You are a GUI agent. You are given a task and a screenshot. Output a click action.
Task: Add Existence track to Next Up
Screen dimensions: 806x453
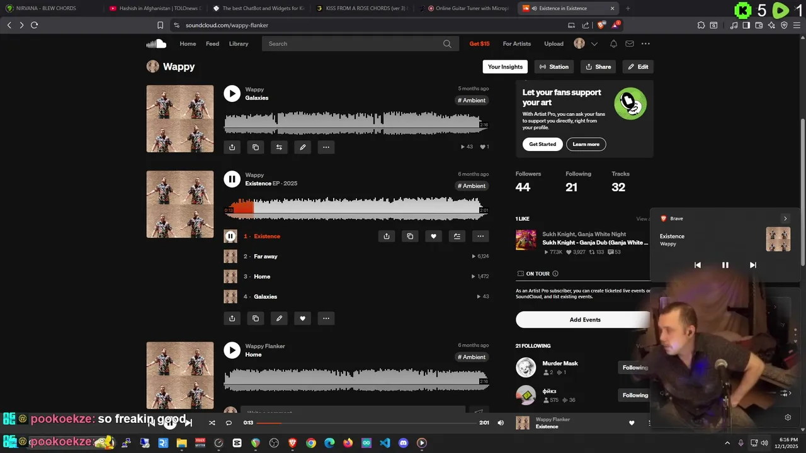pyautogui.click(x=457, y=236)
